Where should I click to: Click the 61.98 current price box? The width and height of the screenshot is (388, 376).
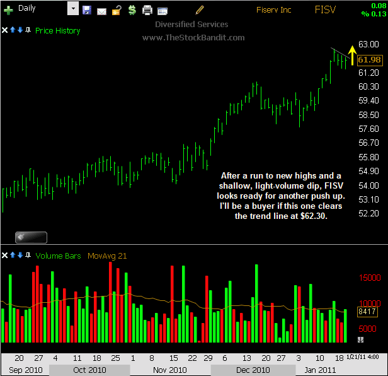click(x=370, y=60)
